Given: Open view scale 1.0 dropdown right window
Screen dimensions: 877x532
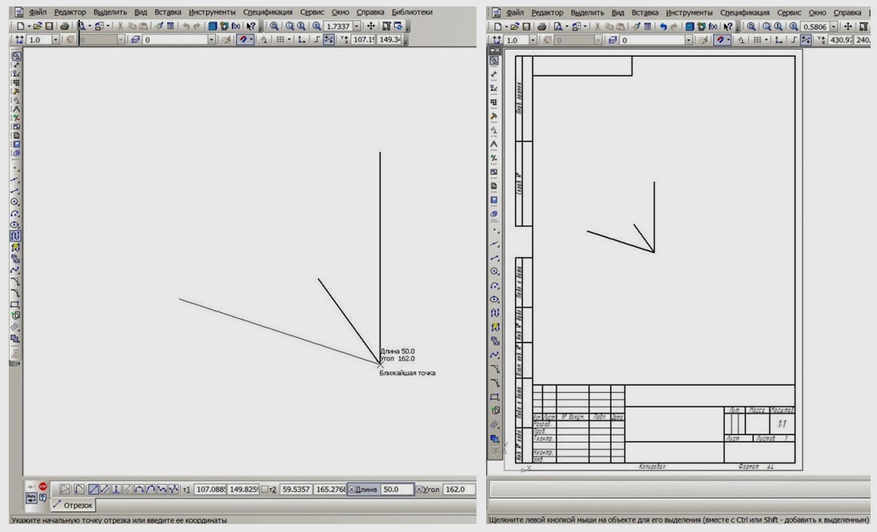Looking at the screenshot, I should 532,40.
